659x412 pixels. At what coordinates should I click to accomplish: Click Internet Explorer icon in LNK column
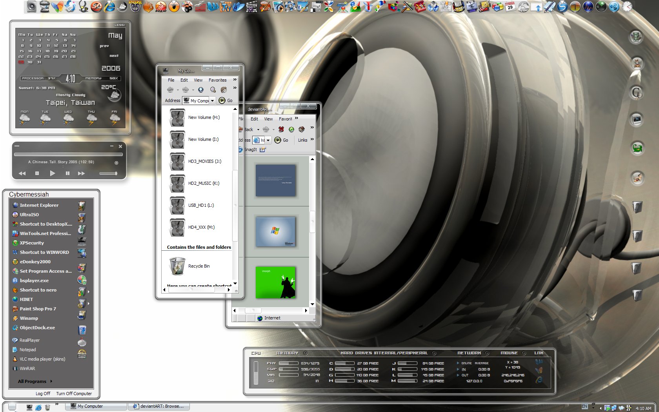[x=539, y=380]
